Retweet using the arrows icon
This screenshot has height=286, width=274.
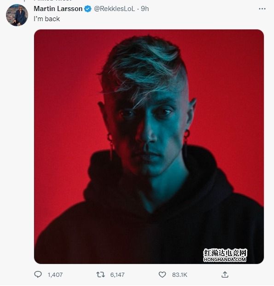100,275
